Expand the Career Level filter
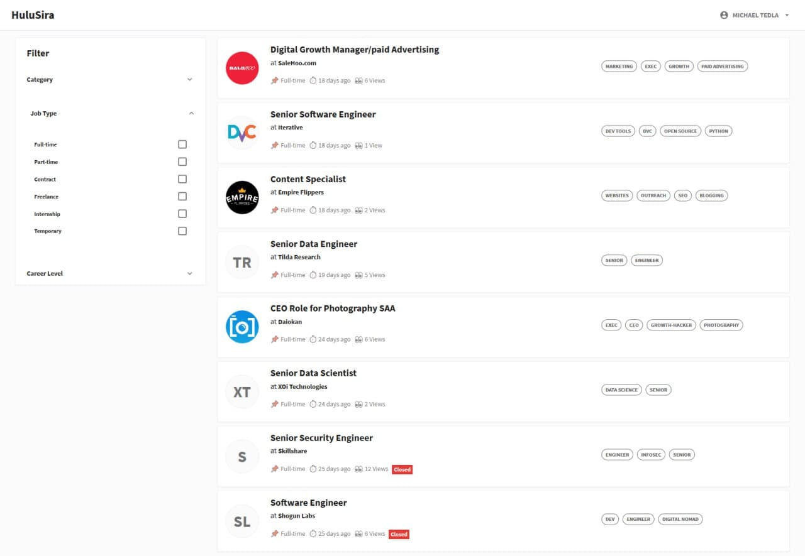The height and width of the screenshot is (556, 805). 190,274
